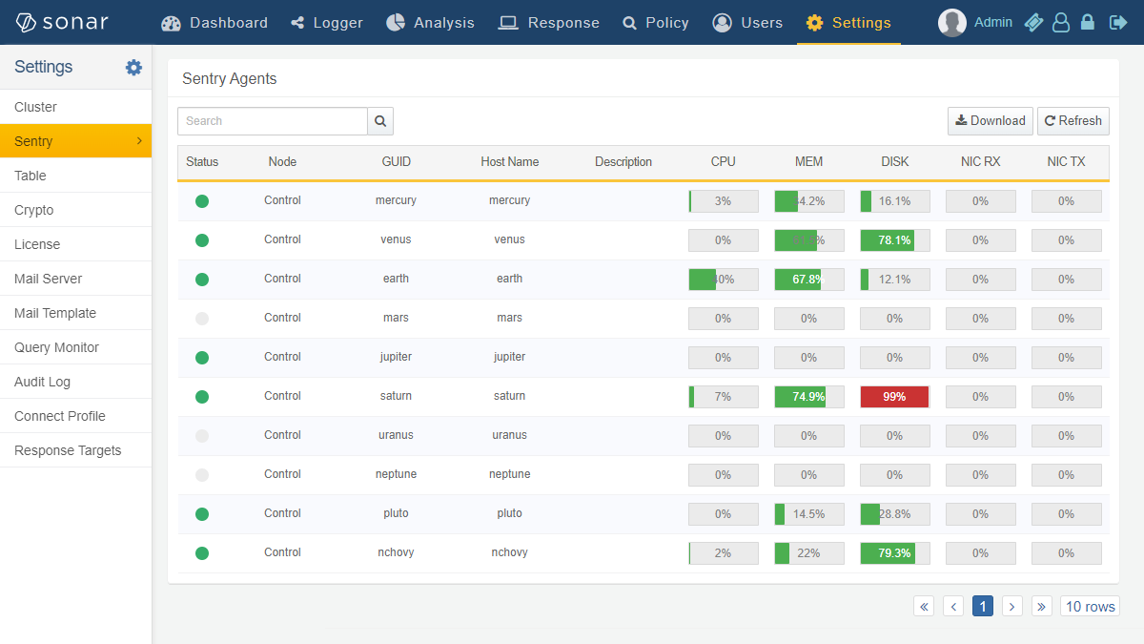Open Table settings in the sidebar
Screen dimensions: 1144x644
pos(75,176)
